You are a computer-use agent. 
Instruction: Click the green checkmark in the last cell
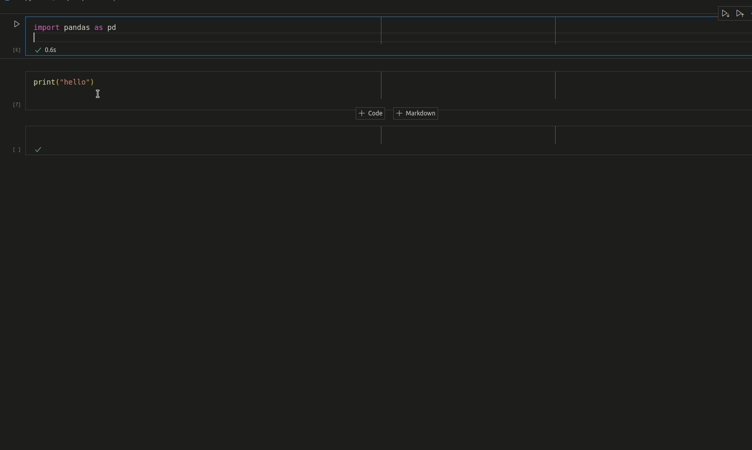tap(38, 149)
